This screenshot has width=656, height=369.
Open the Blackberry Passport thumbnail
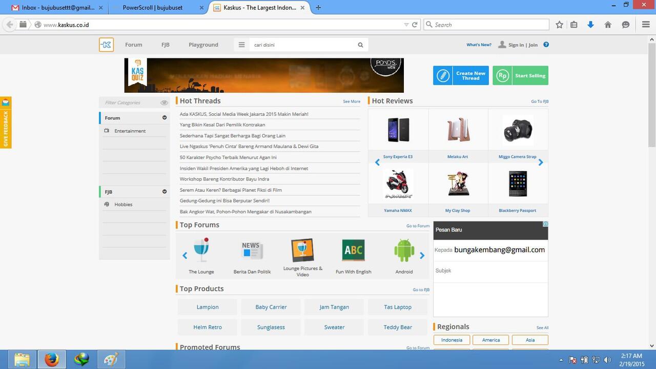518,183
